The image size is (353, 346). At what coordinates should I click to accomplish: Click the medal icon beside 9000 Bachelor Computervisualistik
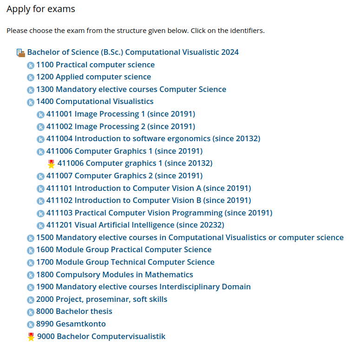[x=31, y=337]
